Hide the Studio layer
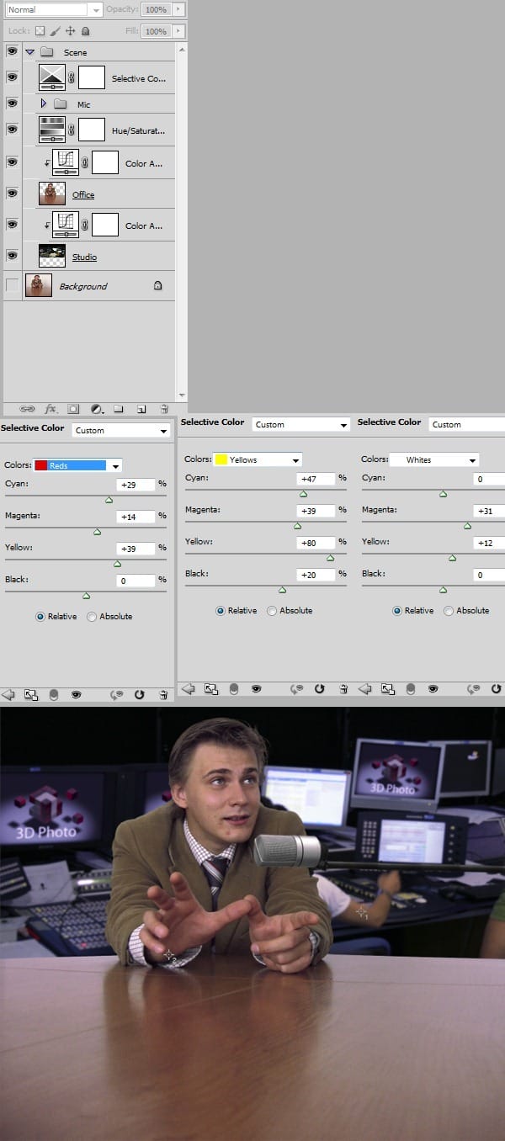Screen dimensions: 505x1141 (x=12, y=256)
